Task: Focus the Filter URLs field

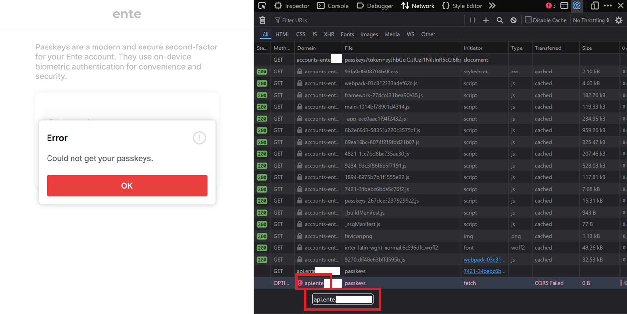Action: 367,20
